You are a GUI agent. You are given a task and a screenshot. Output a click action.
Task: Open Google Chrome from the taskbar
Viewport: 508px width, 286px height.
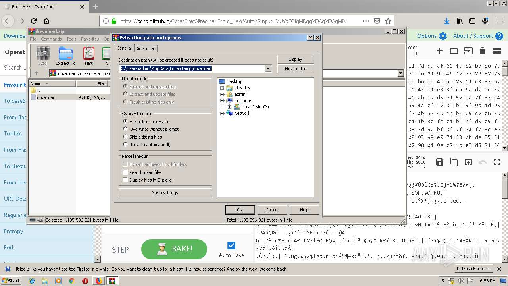click(x=71, y=281)
